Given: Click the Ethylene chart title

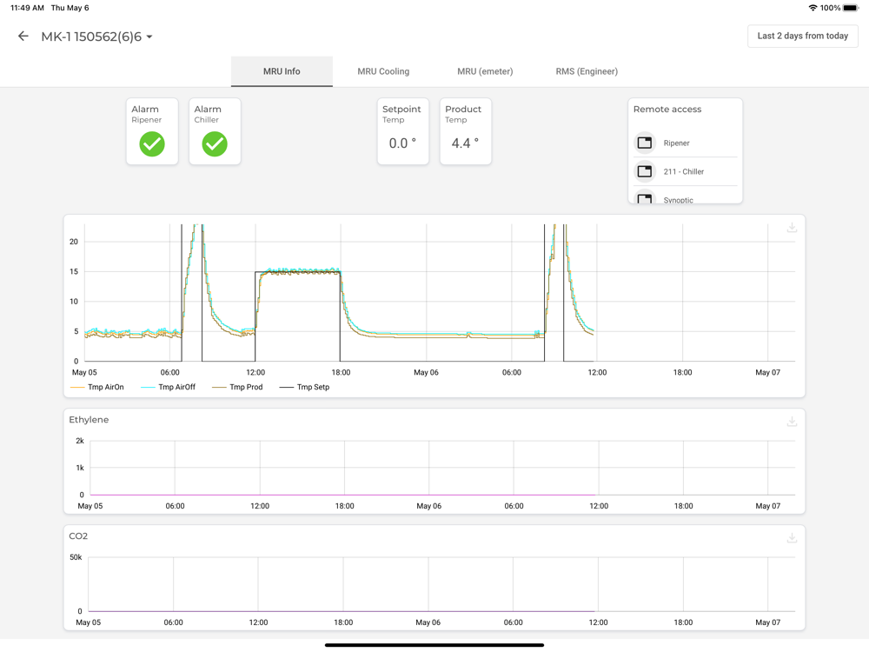Looking at the screenshot, I should (89, 420).
